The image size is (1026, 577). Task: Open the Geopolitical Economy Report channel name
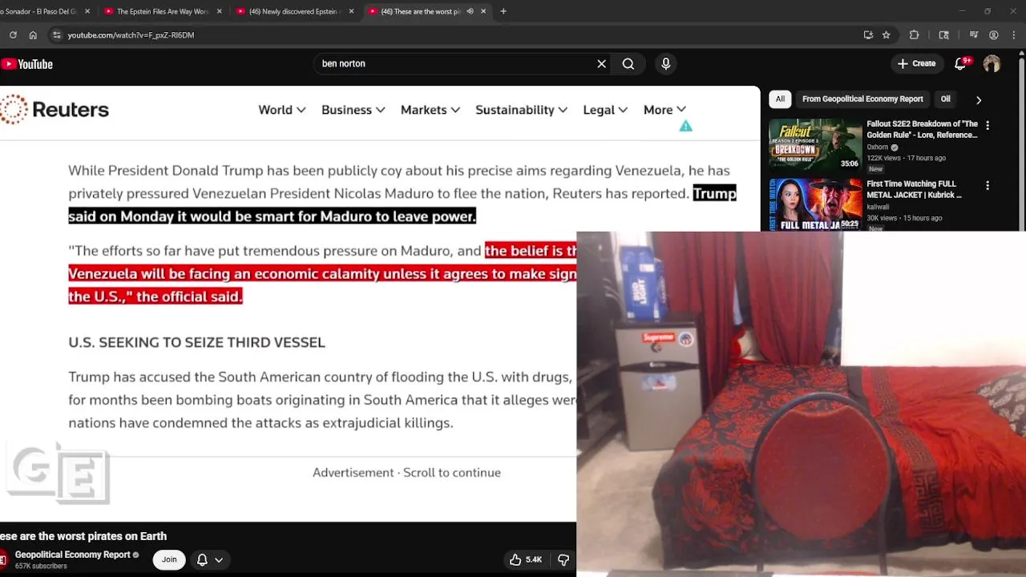pyautogui.click(x=72, y=555)
